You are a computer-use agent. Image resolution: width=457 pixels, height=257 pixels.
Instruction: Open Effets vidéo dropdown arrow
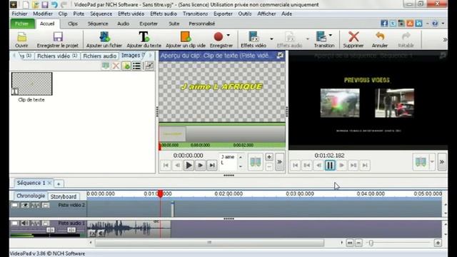click(271, 39)
